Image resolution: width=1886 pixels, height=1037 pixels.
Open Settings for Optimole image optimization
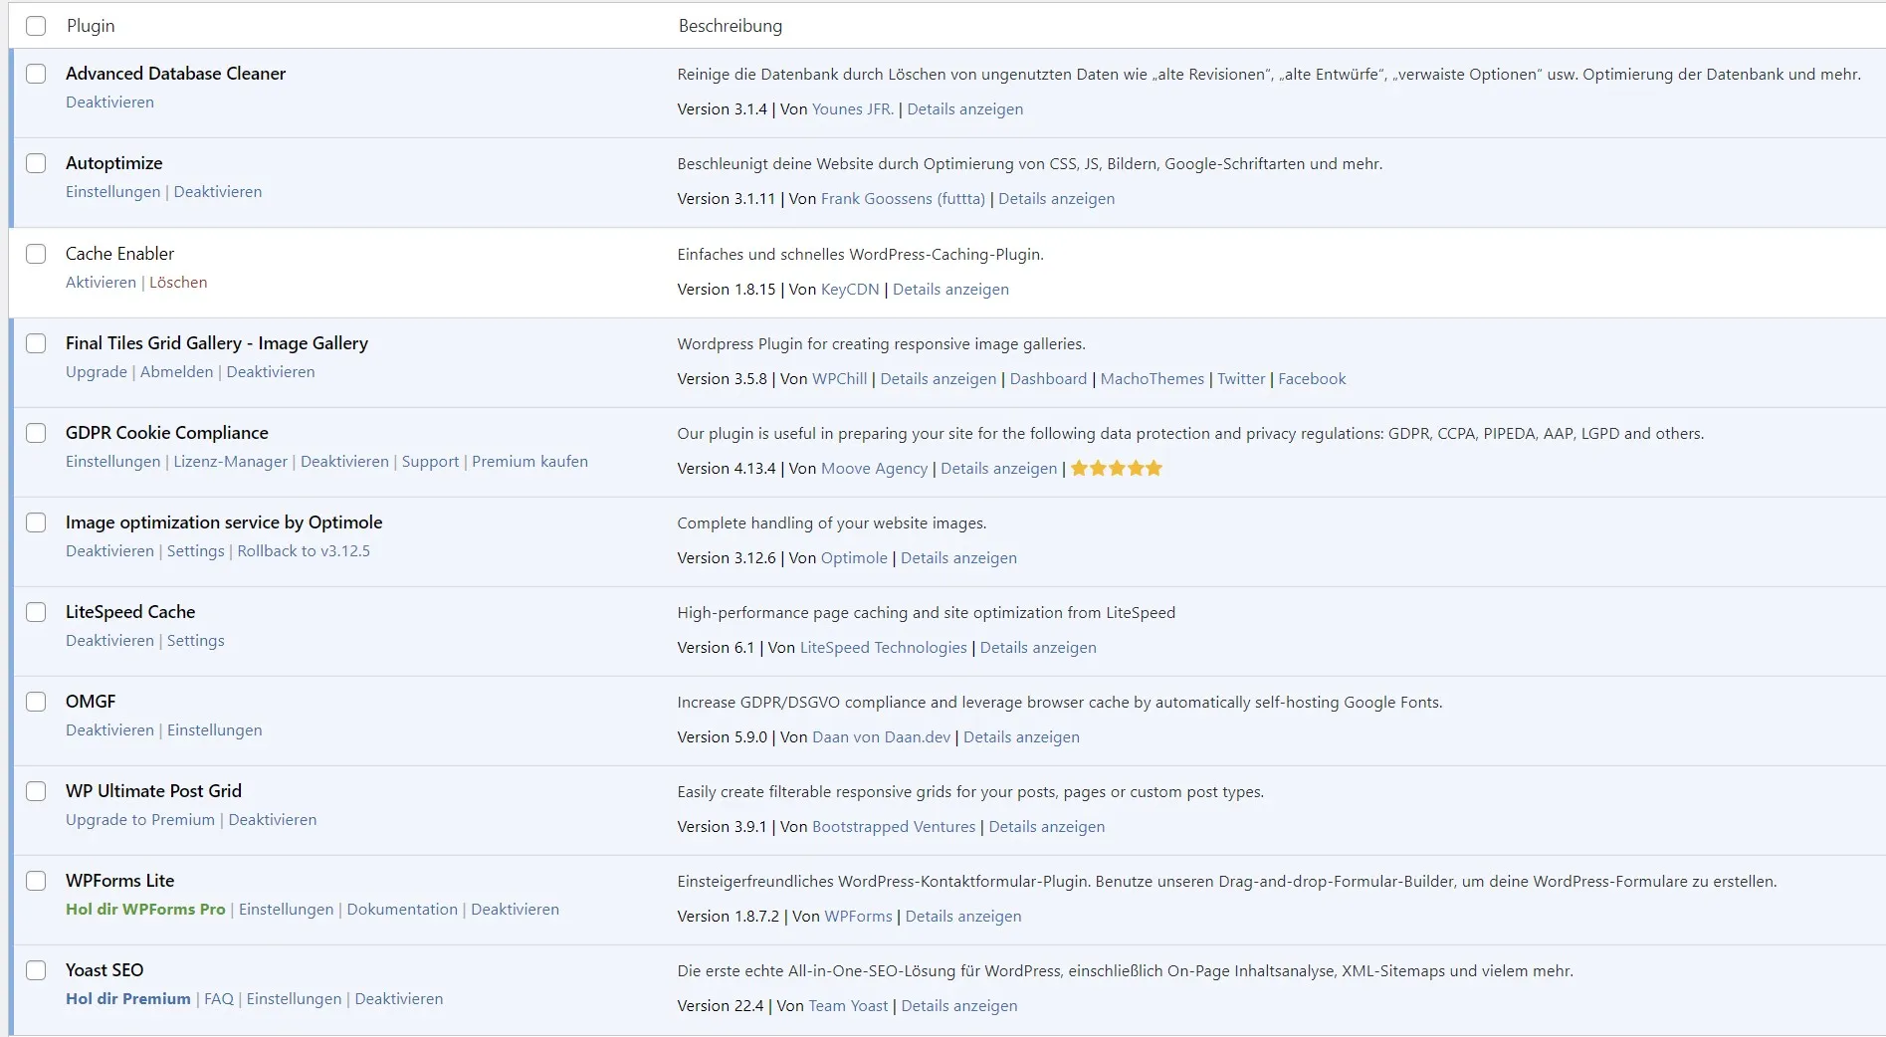(x=195, y=551)
